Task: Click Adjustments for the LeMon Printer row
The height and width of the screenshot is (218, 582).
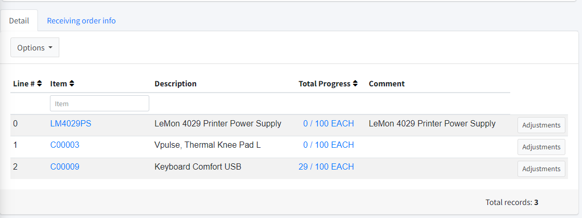Action: coord(541,125)
